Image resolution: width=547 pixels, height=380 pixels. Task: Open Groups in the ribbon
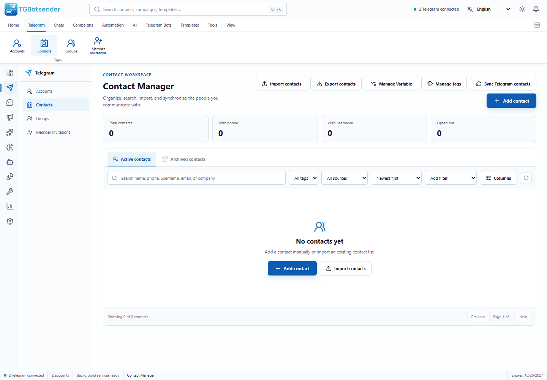(71, 46)
